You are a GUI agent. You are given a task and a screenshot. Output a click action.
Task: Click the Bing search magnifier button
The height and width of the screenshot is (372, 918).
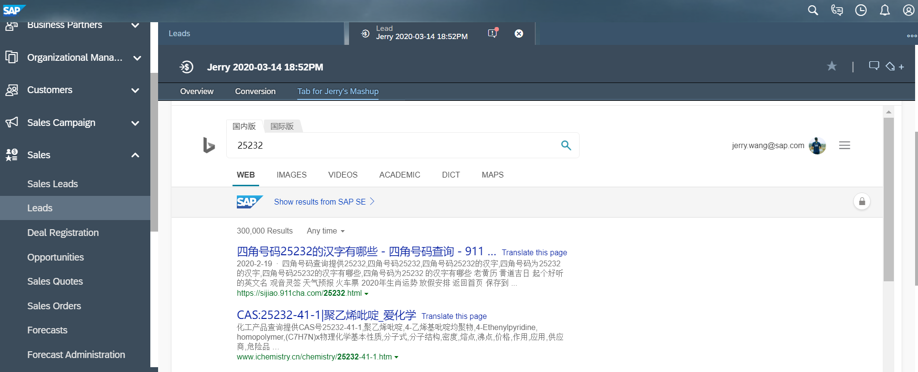(566, 145)
